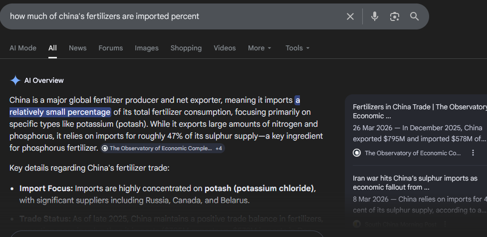The height and width of the screenshot is (237, 487).
Task: Open the Forums results tab
Action: pyautogui.click(x=110, y=48)
